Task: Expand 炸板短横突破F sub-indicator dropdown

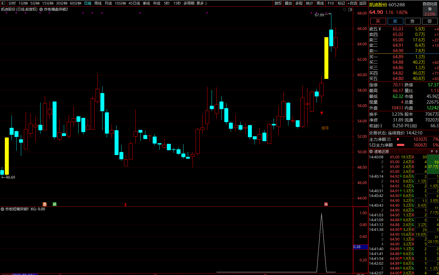Action: (x=2, y=209)
